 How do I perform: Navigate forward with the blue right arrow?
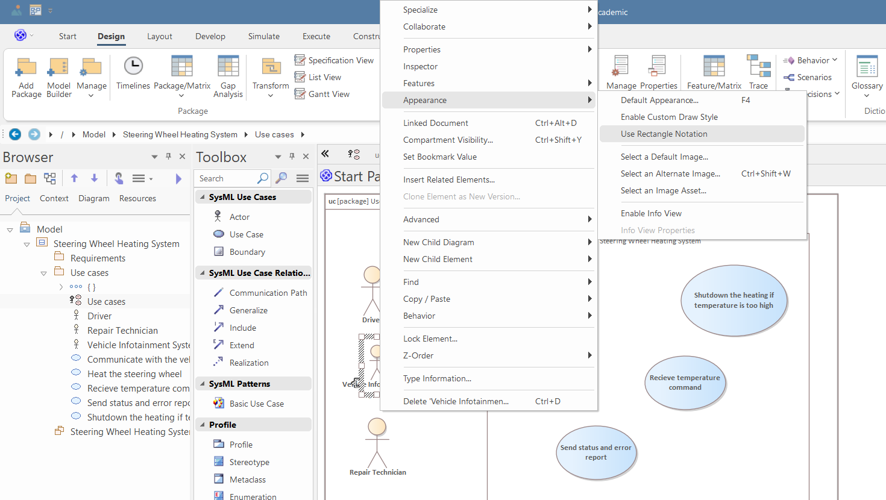click(x=34, y=134)
